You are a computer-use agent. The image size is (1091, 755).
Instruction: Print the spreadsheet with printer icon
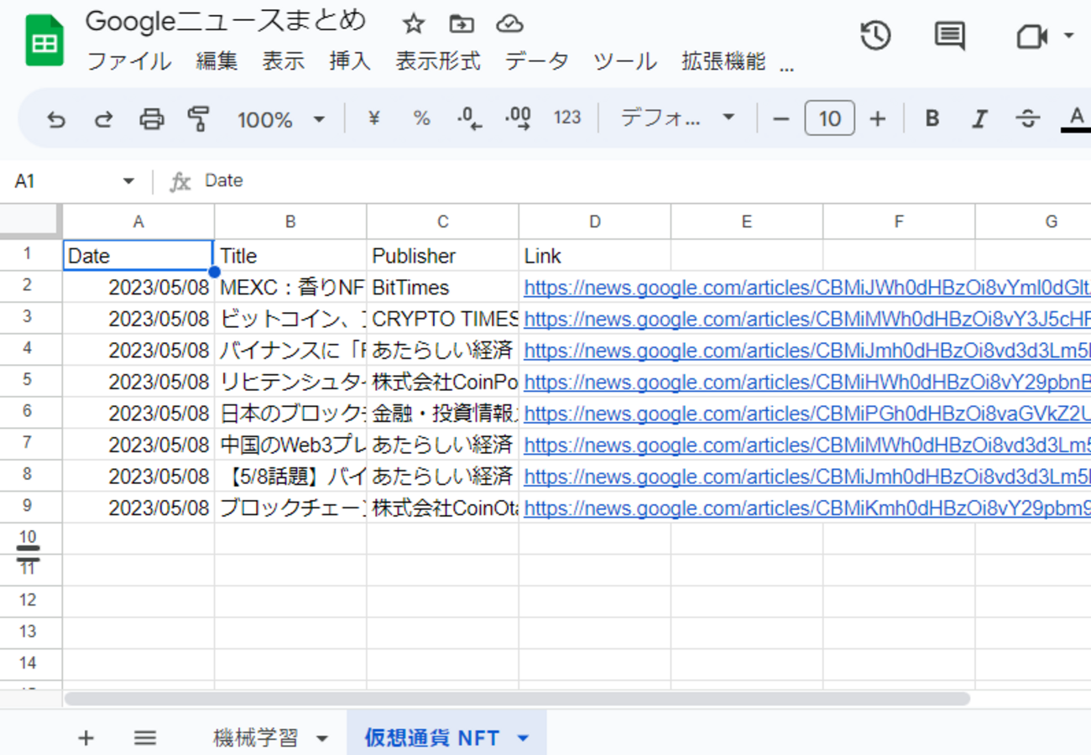[151, 120]
